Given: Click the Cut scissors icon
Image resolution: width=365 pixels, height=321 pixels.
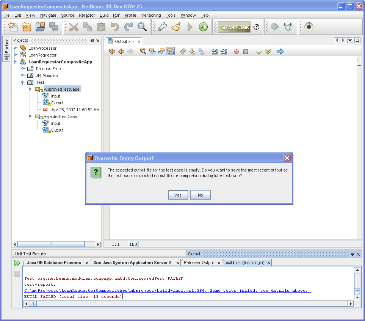Looking at the screenshot, I should pyautogui.click(x=74, y=27).
